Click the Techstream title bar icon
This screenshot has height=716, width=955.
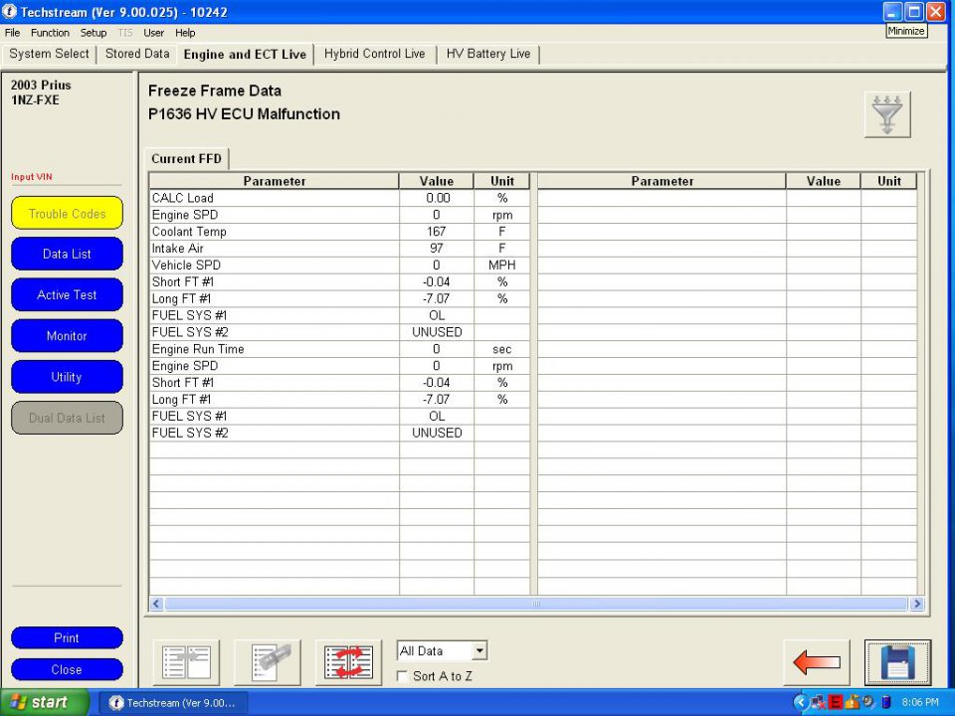tap(10, 12)
